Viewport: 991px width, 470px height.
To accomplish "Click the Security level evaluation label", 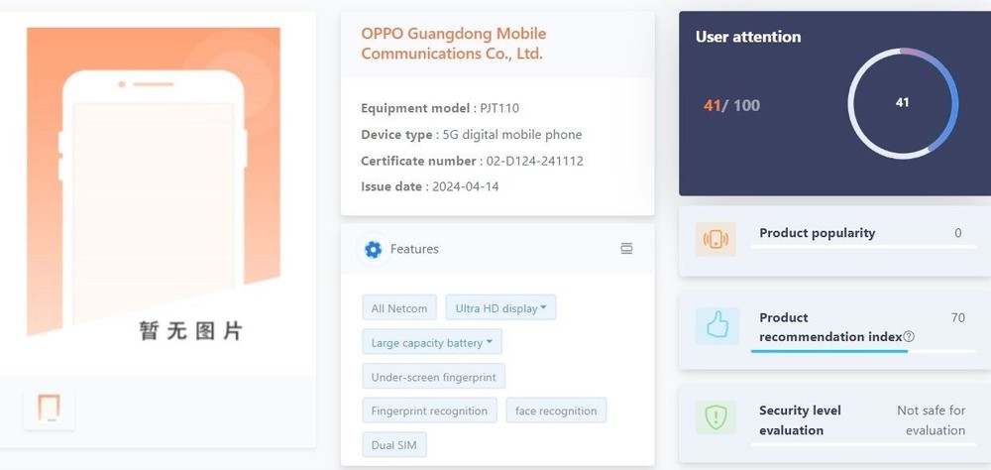I will click(x=800, y=420).
